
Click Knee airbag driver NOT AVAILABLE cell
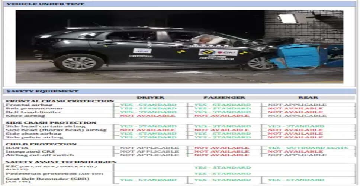tap(147, 116)
